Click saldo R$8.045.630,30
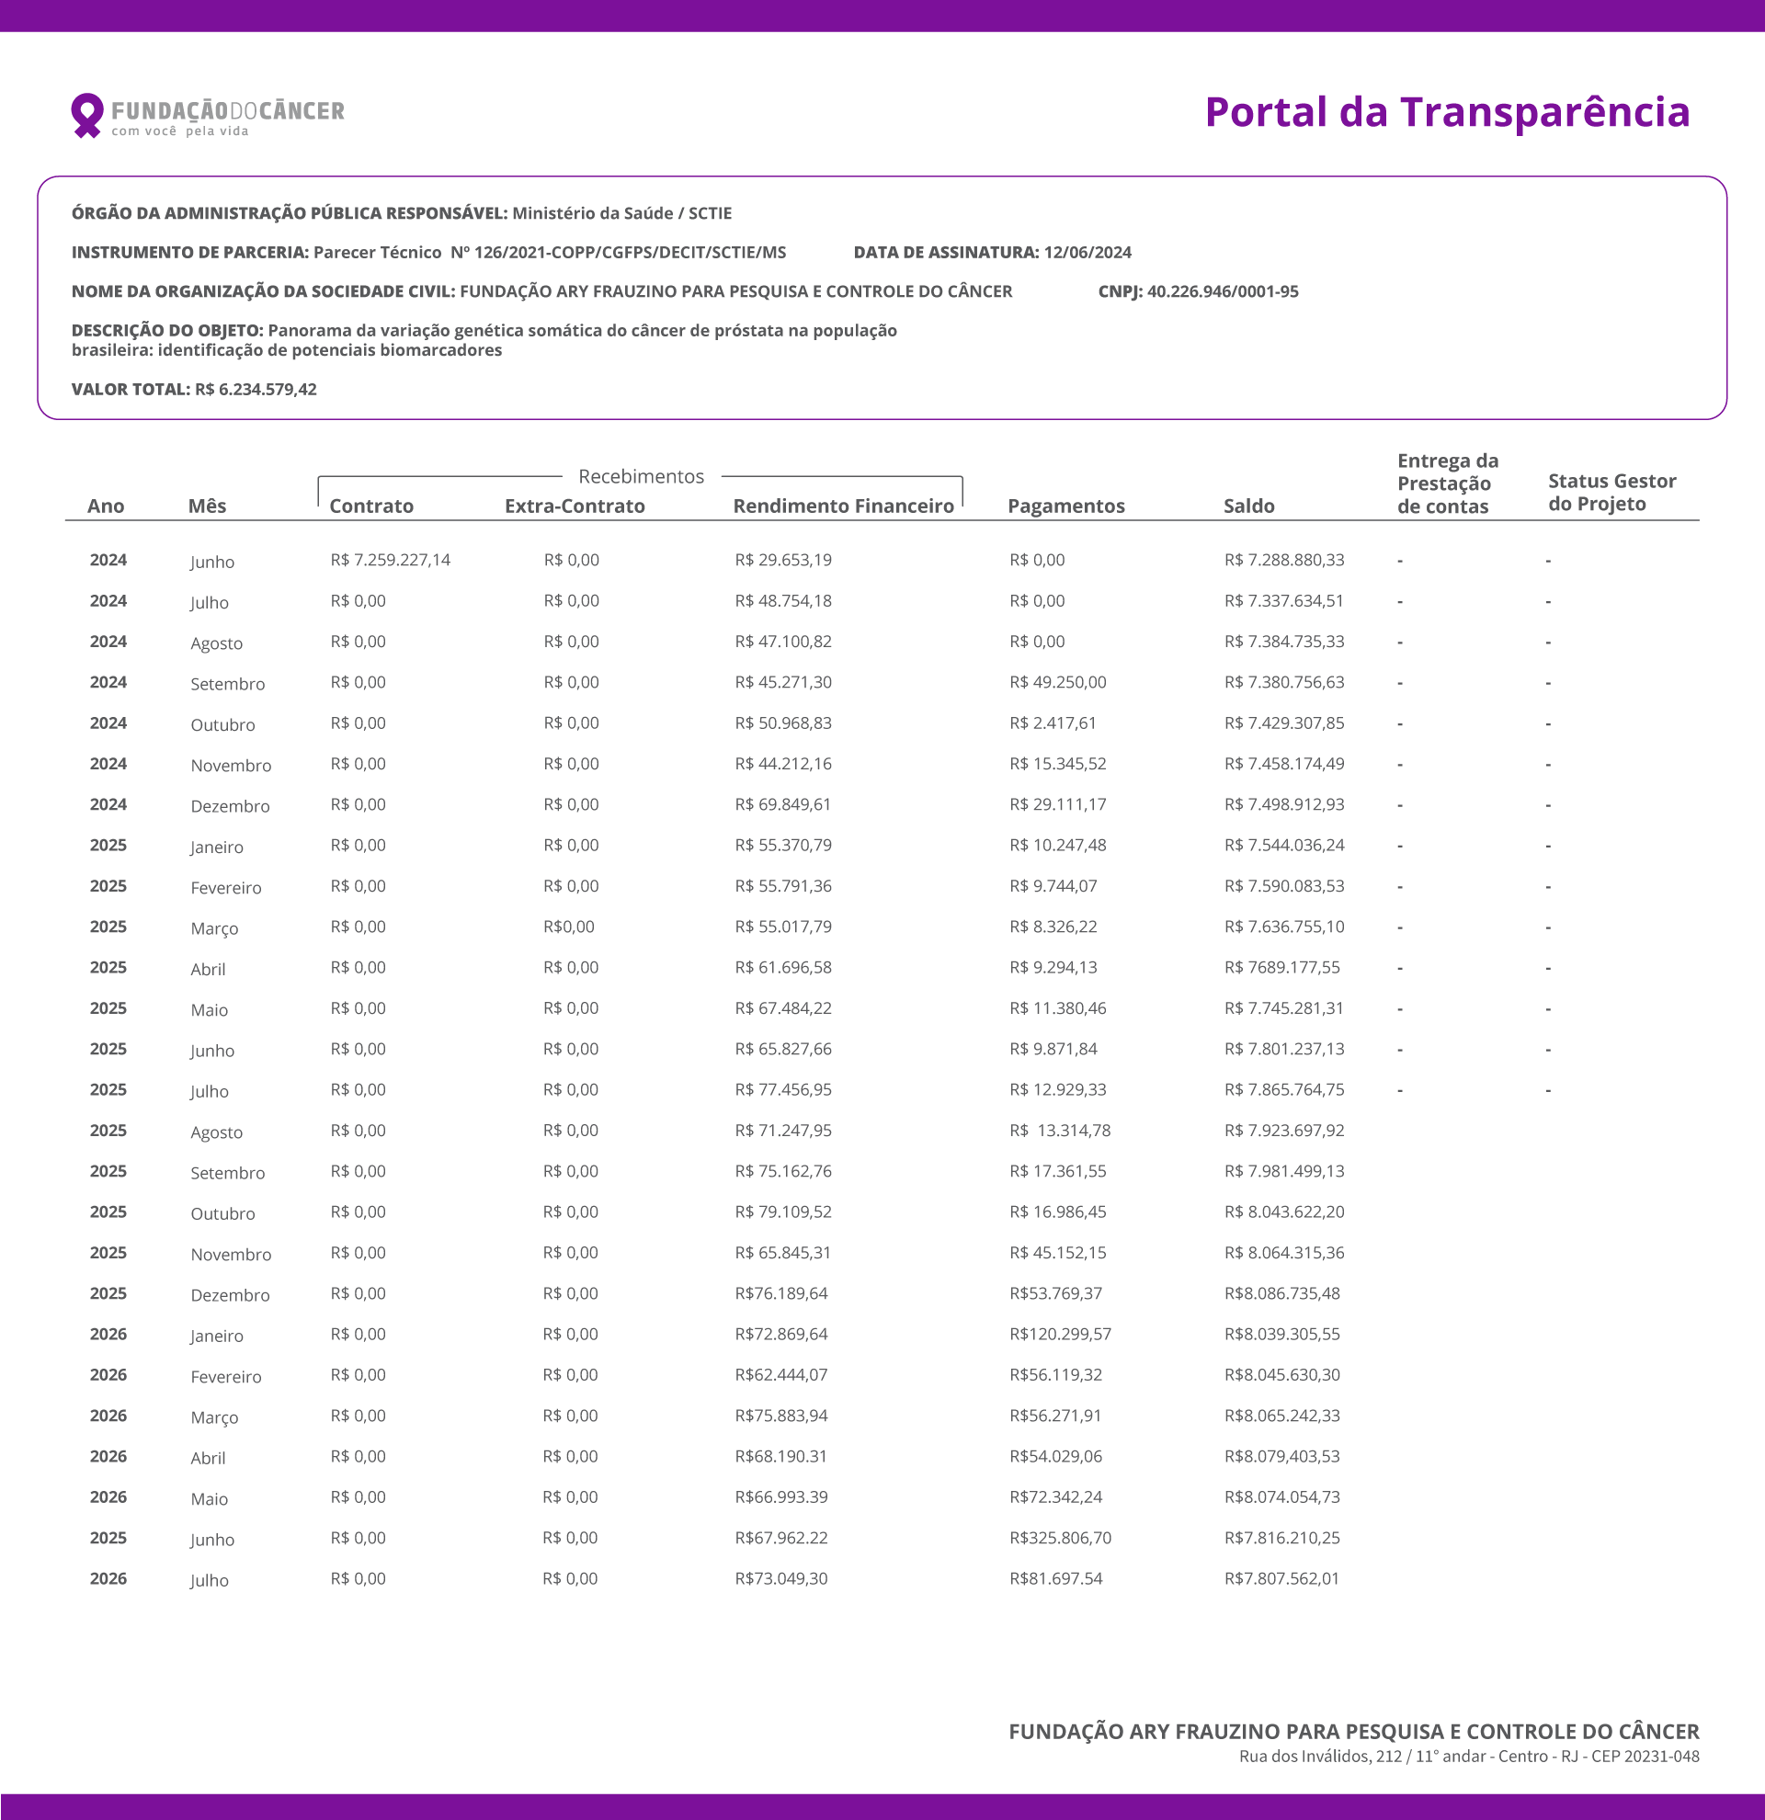The height and width of the screenshot is (1820, 1765). click(1282, 1376)
